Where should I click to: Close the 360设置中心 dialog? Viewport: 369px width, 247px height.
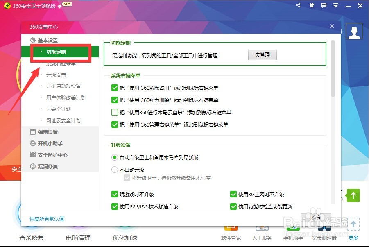click(x=332, y=26)
